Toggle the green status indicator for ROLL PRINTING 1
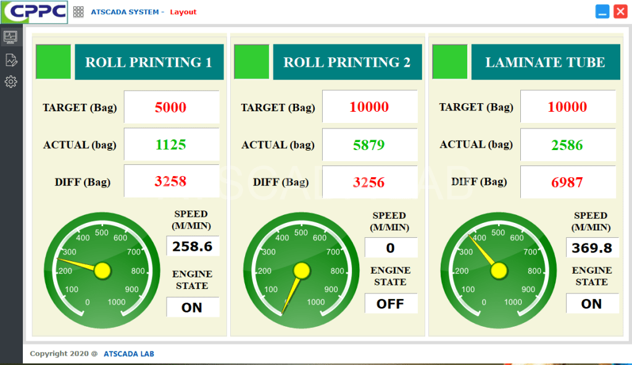The height and width of the screenshot is (365, 632). click(53, 62)
